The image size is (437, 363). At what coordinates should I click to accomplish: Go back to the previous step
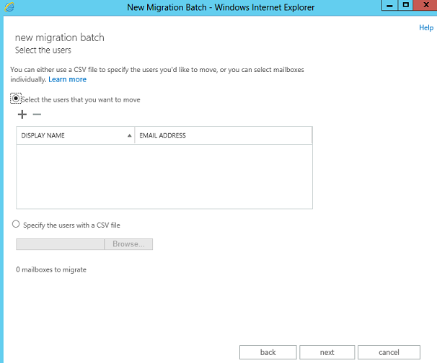pos(268,352)
